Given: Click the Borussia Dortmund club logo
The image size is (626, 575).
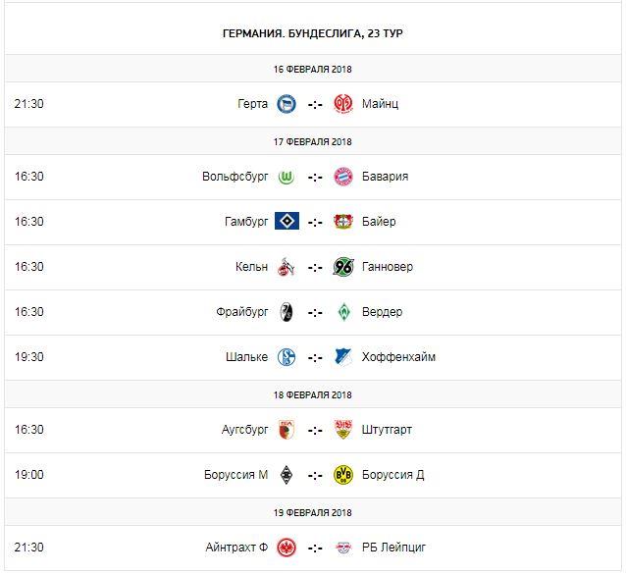Looking at the screenshot, I should pyautogui.click(x=342, y=475).
